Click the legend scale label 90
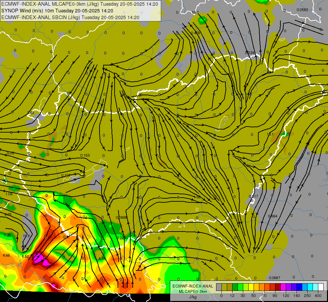The height and width of the screenshot is (302, 328). [x=275, y=296]
